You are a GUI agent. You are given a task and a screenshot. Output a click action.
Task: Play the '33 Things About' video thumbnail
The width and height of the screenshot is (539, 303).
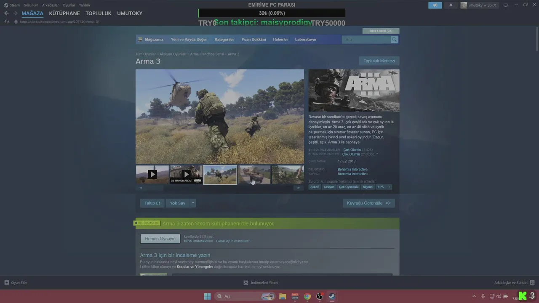click(186, 174)
